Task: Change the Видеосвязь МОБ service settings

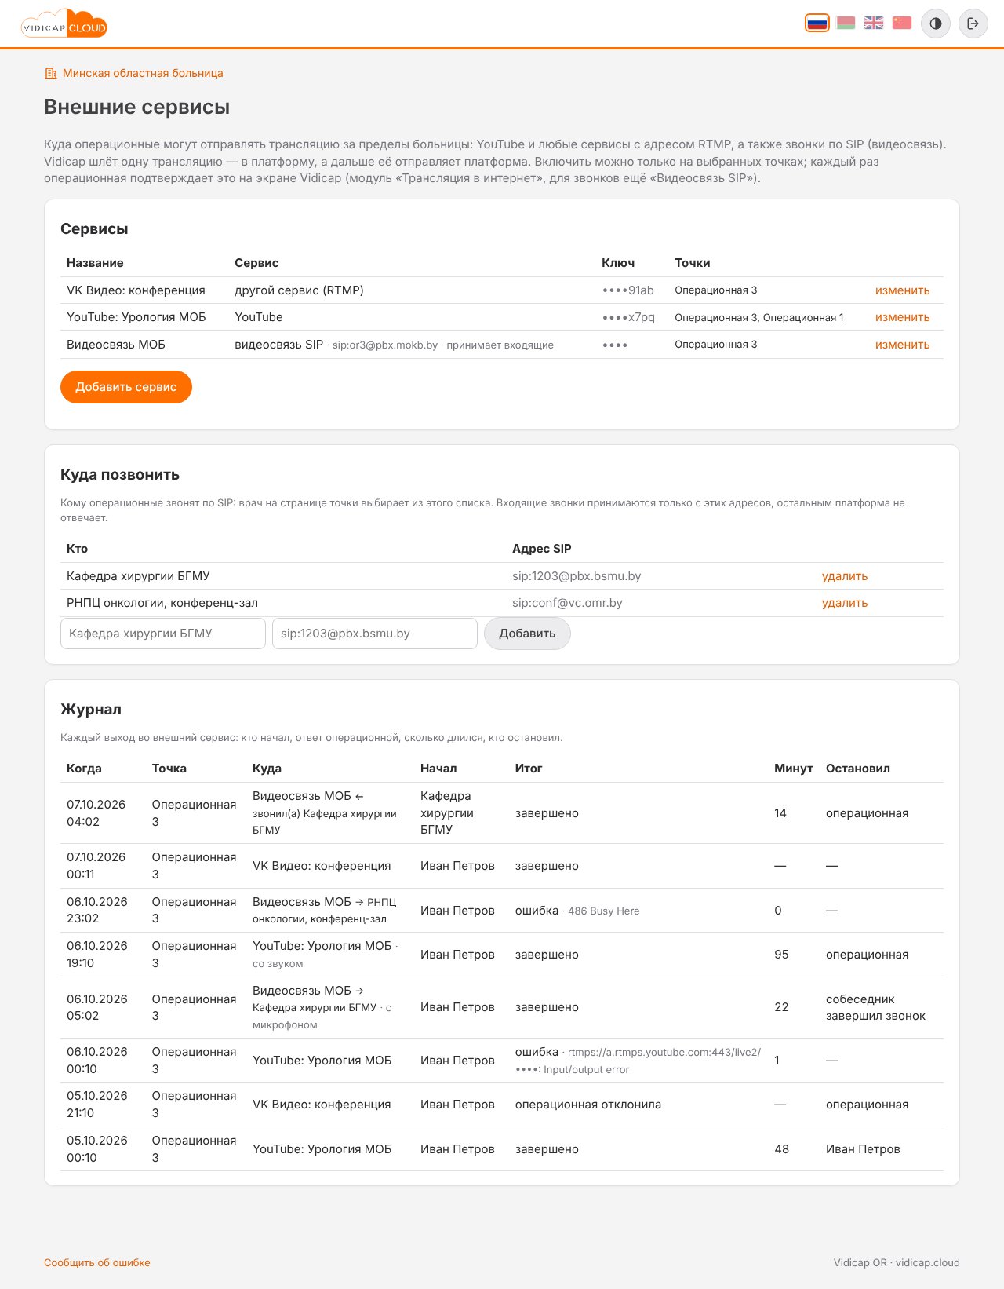Action: [x=902, y=345]
